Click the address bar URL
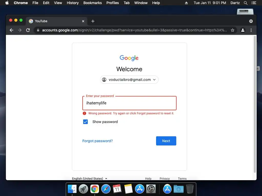Image resolution: width=262 pixels, height=196 pixels. [x=134, y=30]
